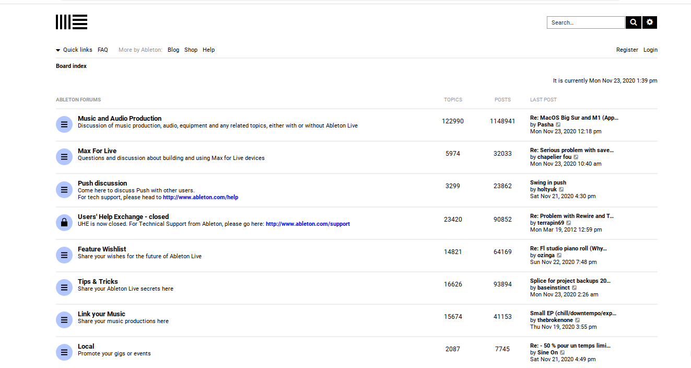This screenshot has width=691, height=368.
Task: Click the Max For Live forum icon
Action: tap(64, 157)
